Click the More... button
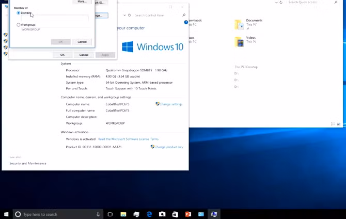 [x=82, y=2]
